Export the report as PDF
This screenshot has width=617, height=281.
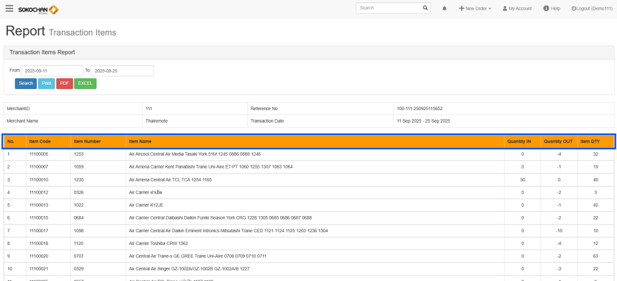pos(64,83)
